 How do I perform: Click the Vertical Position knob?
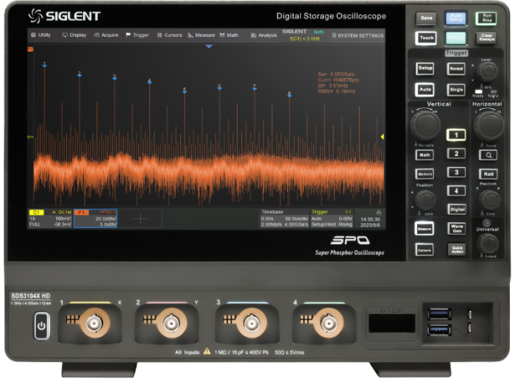[425, 199]
